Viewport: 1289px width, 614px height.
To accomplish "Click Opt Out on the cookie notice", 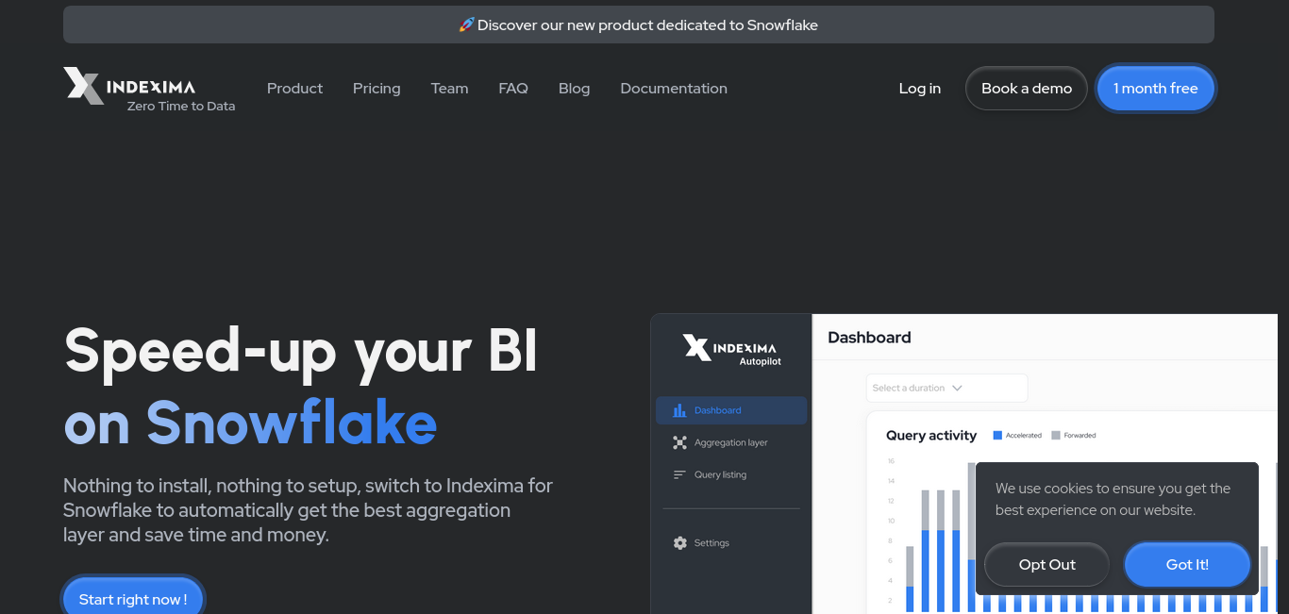I will 1046,564.
